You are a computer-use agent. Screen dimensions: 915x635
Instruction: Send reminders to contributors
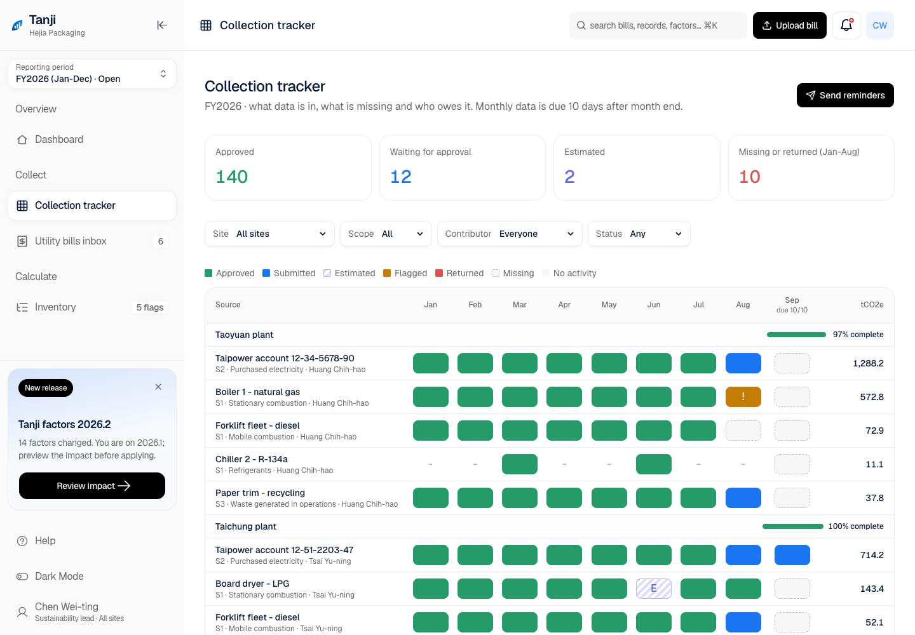845,95
